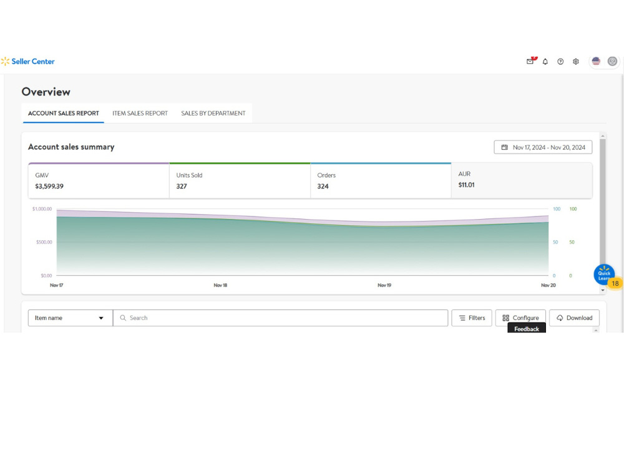Open the Quick Learn bubble

pos(603,275)
